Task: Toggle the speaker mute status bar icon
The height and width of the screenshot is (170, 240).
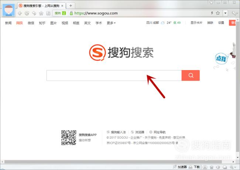Action: click(x=218, y=167)
